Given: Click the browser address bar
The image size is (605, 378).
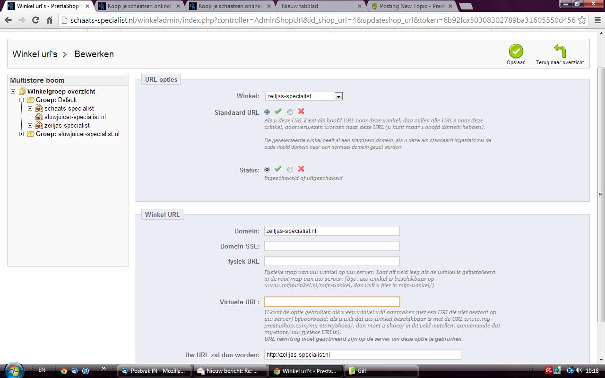Looking at the screenshot, I should [323, 20].
